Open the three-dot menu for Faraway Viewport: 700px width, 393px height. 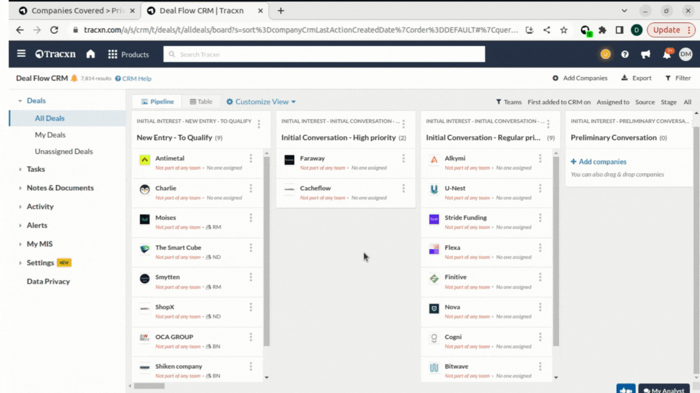(x=403, y=159)
